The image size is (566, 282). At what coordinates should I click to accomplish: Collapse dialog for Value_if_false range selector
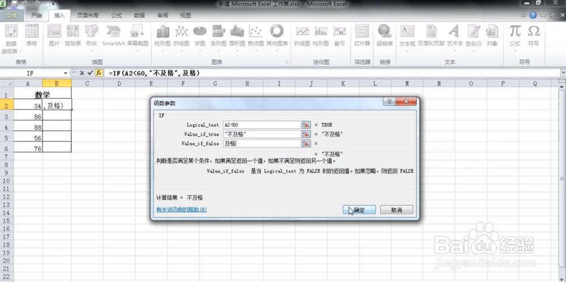(306, 144)
